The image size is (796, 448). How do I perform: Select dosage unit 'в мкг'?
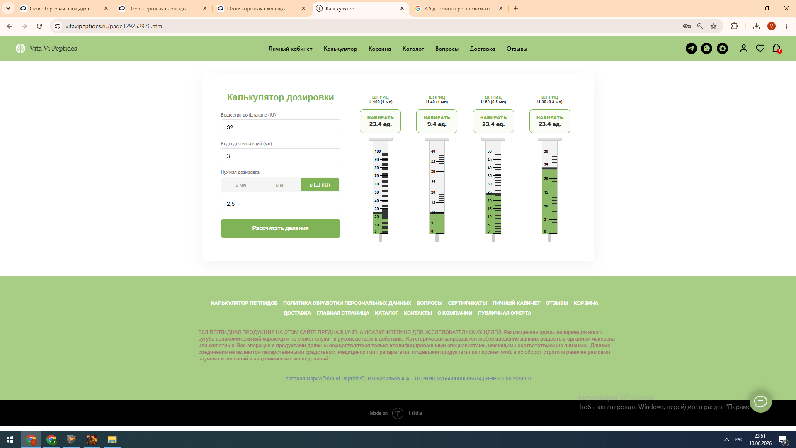click(x=241, y=185)
